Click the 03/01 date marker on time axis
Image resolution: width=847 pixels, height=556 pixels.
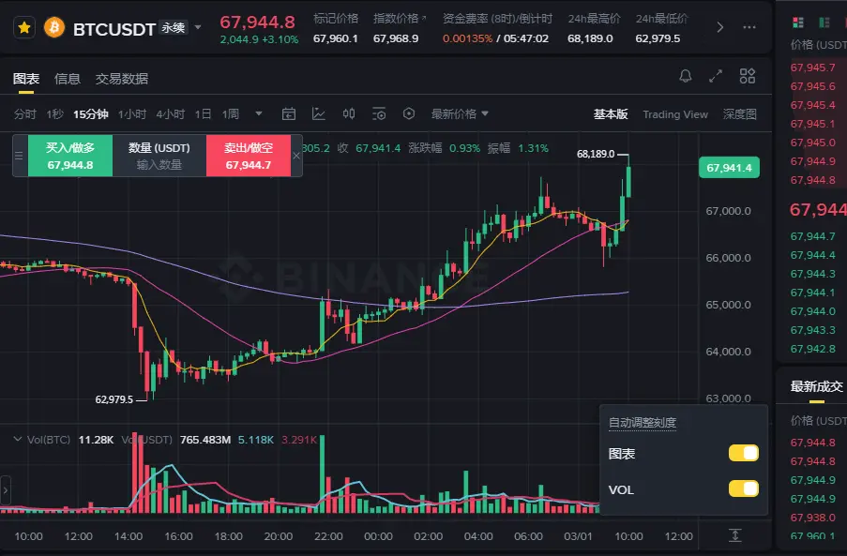coord(578,536)
